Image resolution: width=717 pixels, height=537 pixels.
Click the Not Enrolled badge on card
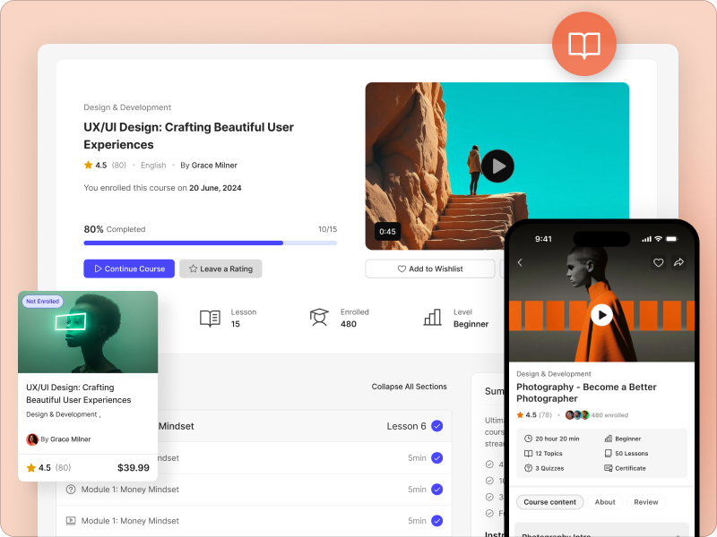42,302
